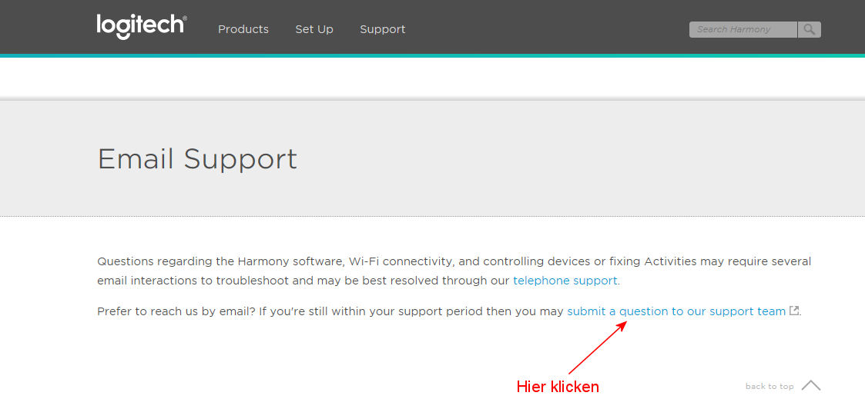The height and width of the screenshot is (409, 865).
Task: Click the external link icon after support team
Action: pos(794,311)
